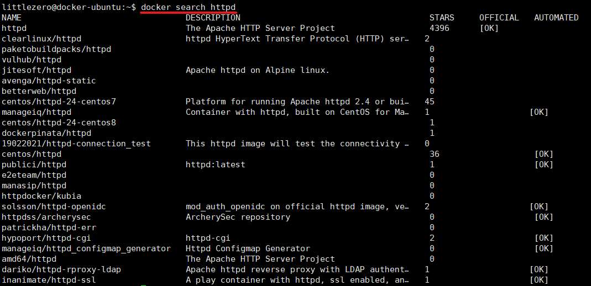Select 'httpdocker/kubia' image name

(x=41, y=197)
